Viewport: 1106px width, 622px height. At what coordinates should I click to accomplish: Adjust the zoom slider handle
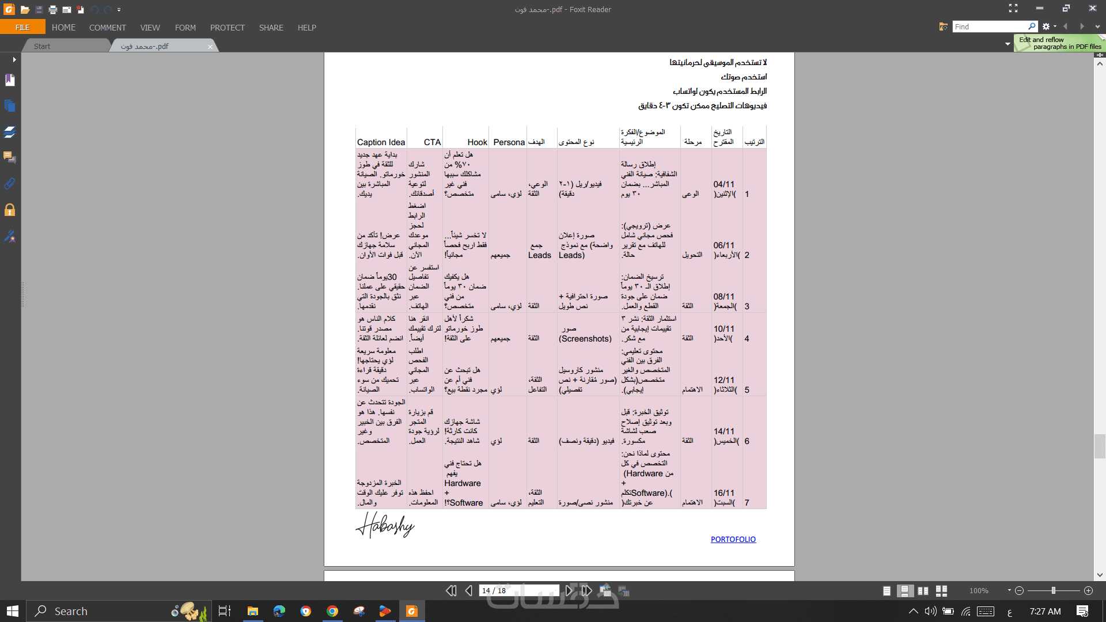click(1053, 590)
